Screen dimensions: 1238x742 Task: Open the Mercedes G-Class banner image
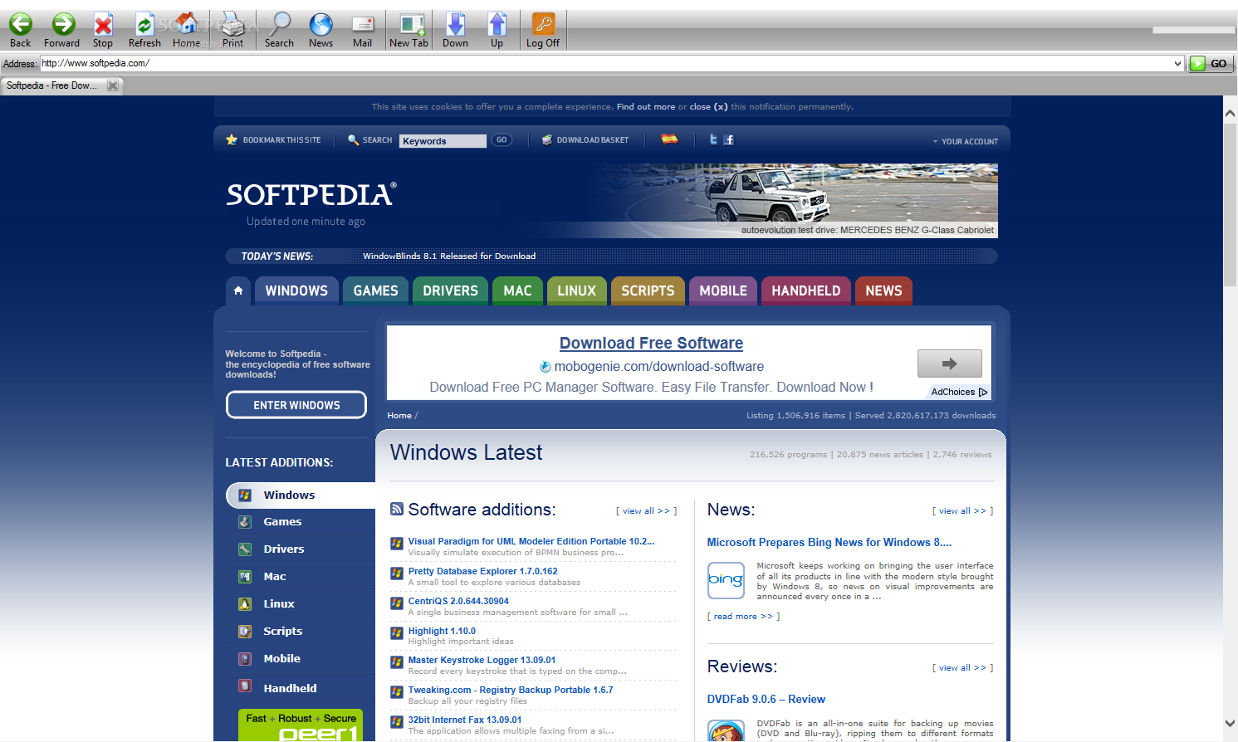795,201
